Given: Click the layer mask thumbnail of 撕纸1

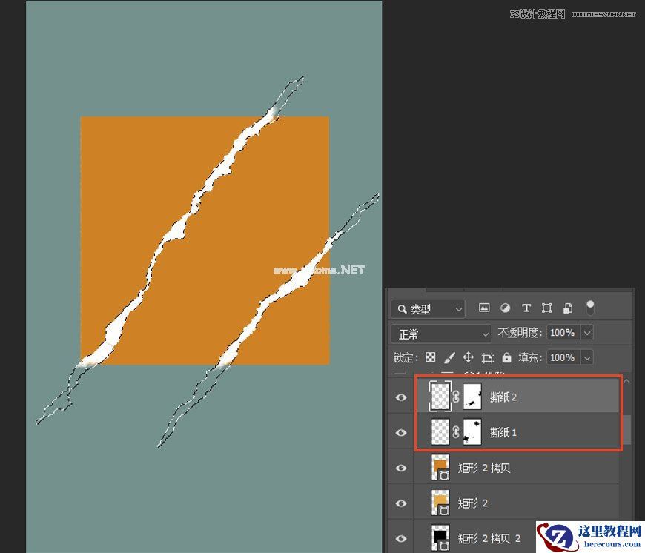Looking at the screenshot, I should pos(472,432).
